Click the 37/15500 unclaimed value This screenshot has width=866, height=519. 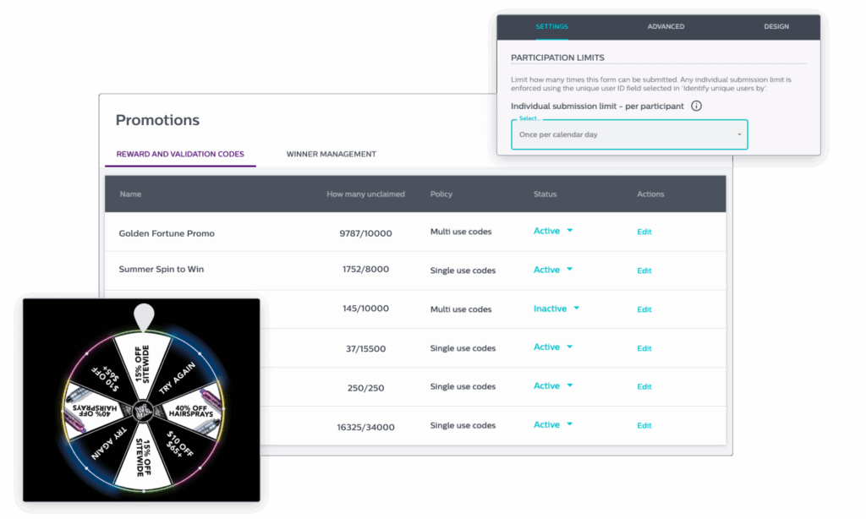click(365, 349)
